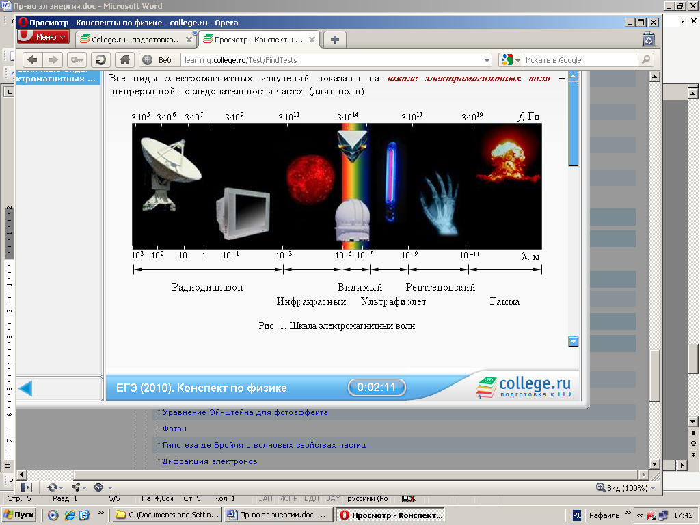
Task: Open a new tab with plus button
Action: (335, 40)
